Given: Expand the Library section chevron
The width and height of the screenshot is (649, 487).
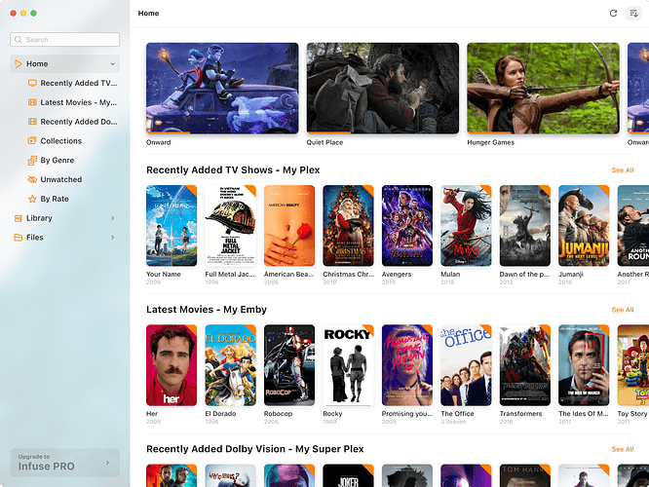Looking at the screenshot, I should [x=113, y=218].
